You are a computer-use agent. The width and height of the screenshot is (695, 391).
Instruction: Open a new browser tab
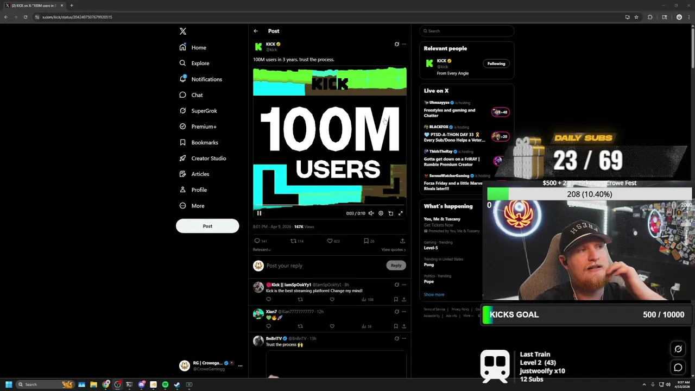click(71, 5)
